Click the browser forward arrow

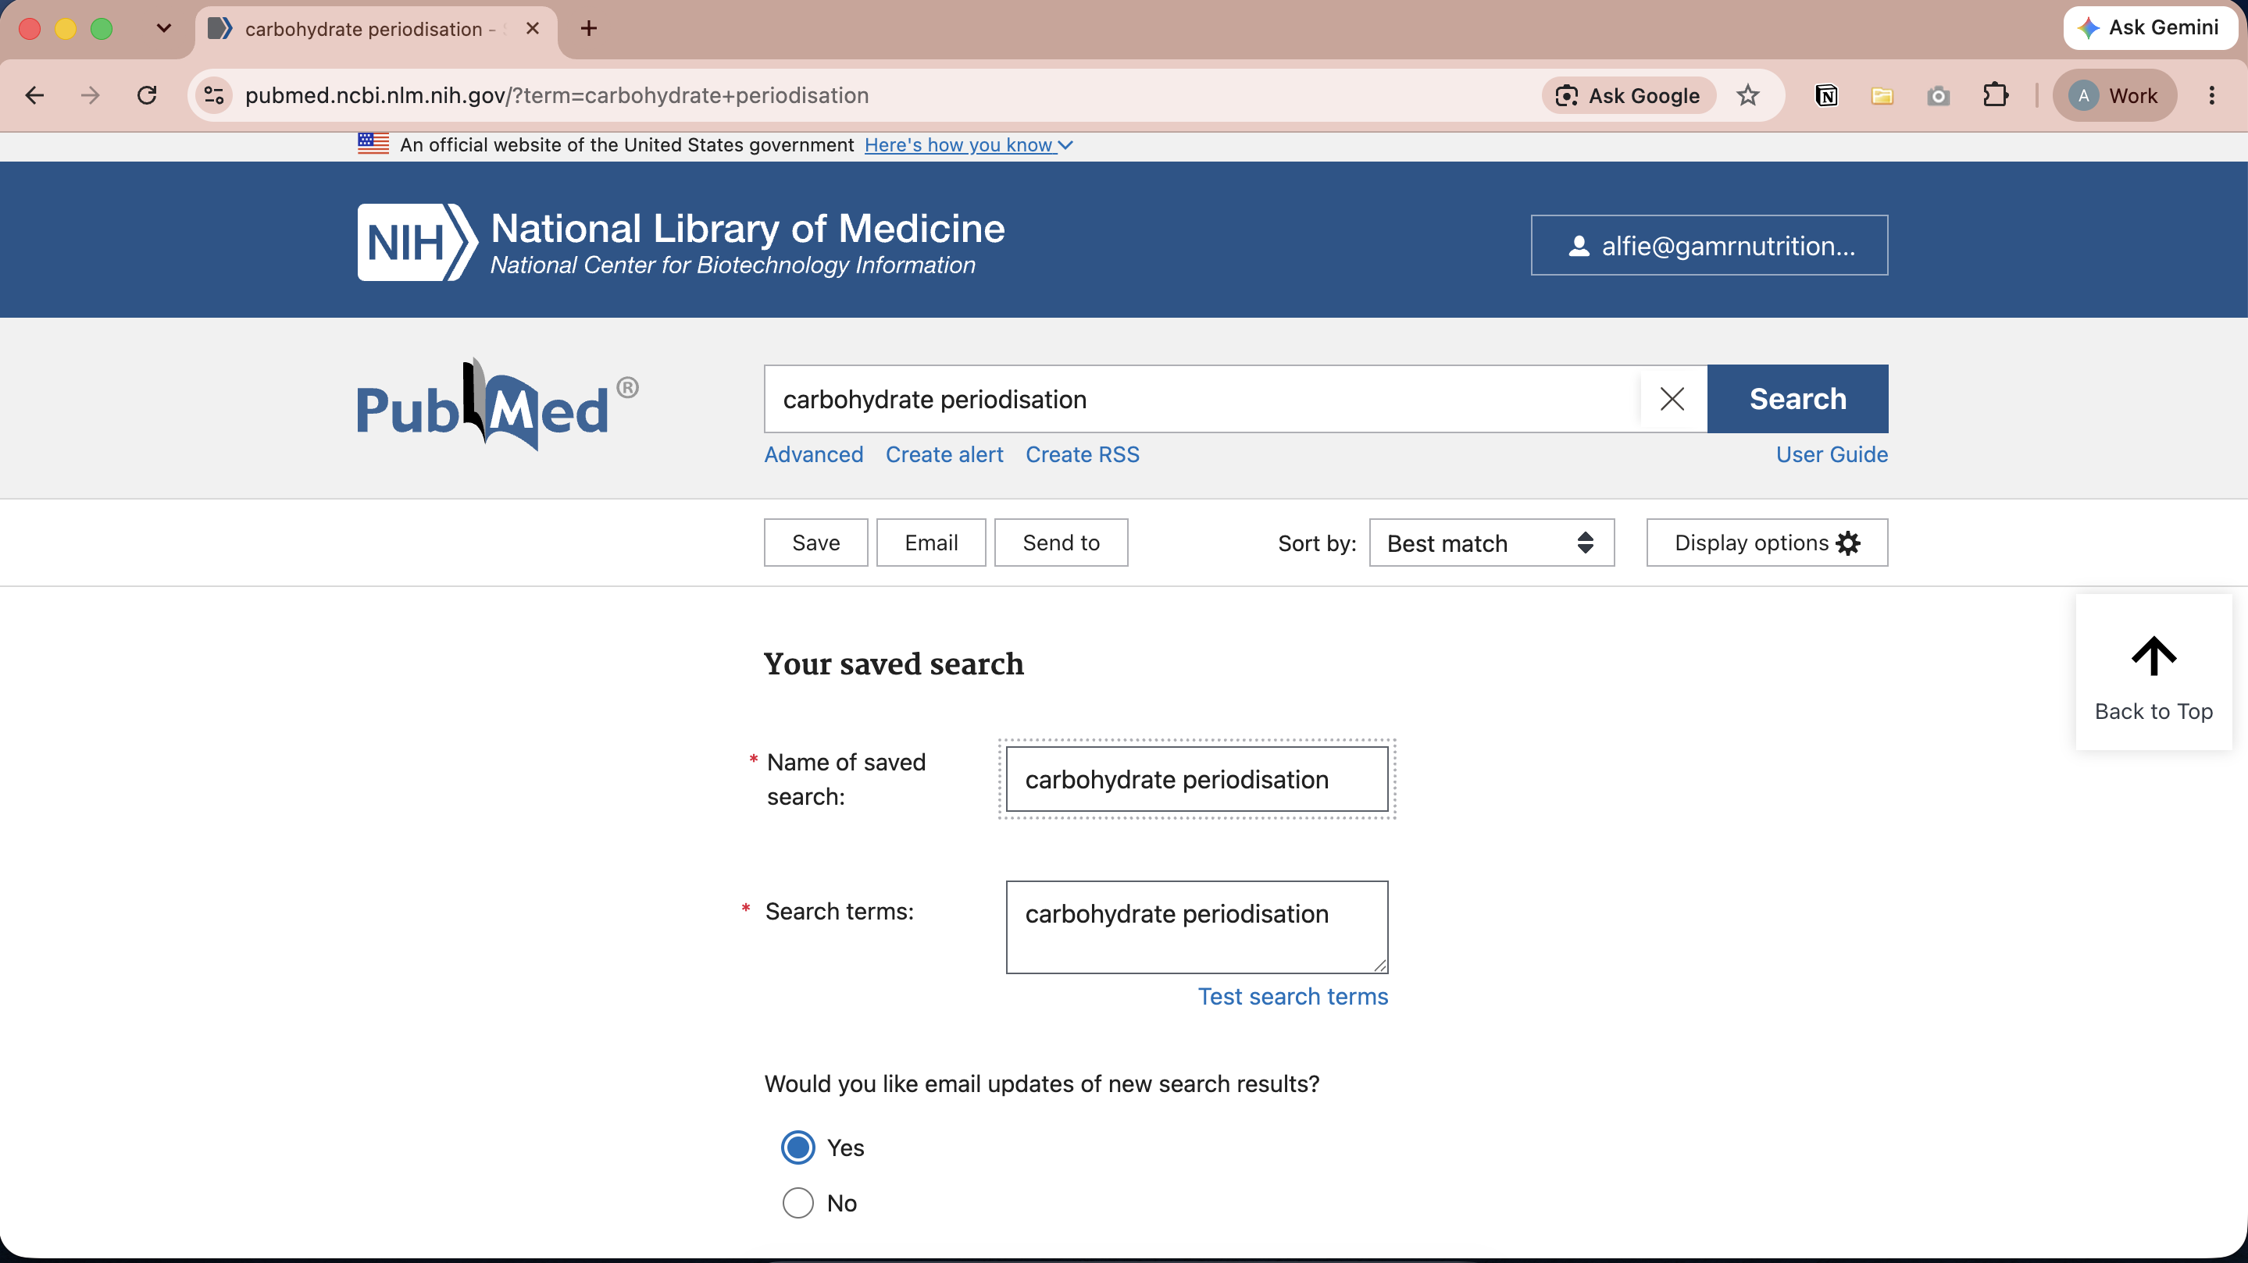pyautogui.click(x=90, y=95)
